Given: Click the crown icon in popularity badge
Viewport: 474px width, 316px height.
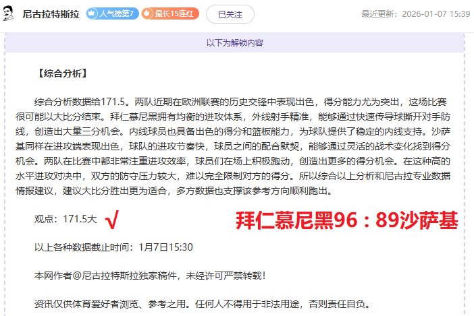Looking at the screenshot, I should [x=93, y=13].
